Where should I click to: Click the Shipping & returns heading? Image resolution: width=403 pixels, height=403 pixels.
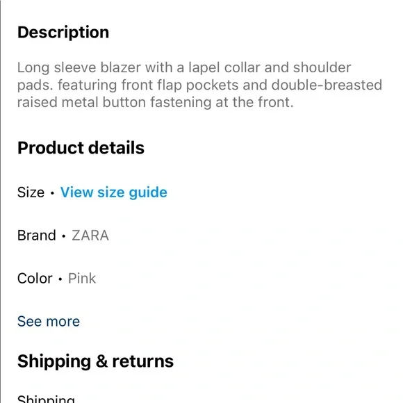click(95, 361)
